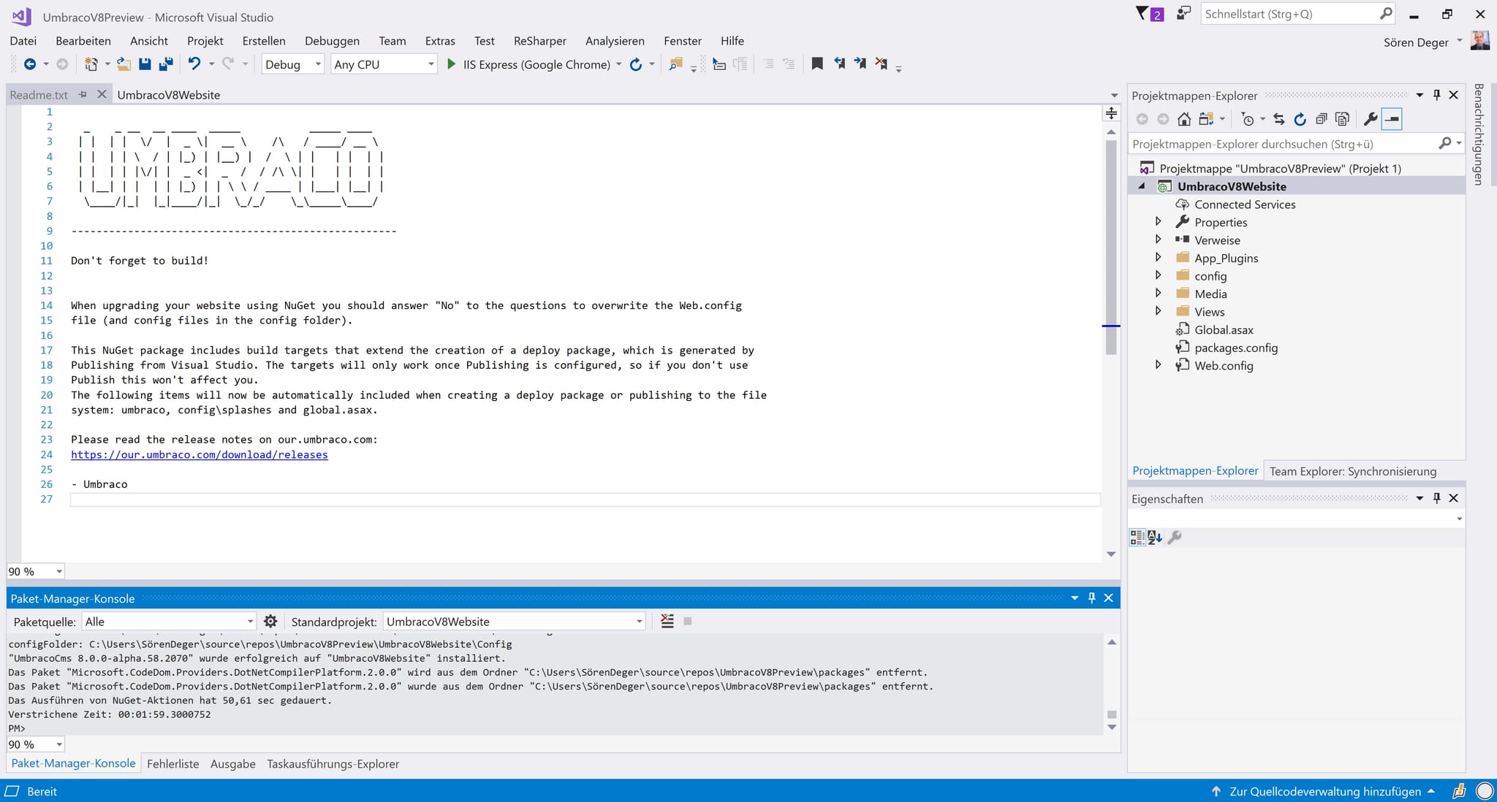Switch to the Ausgabe tab
This screenshot has height=802, width=1497.
coord(233,763)
